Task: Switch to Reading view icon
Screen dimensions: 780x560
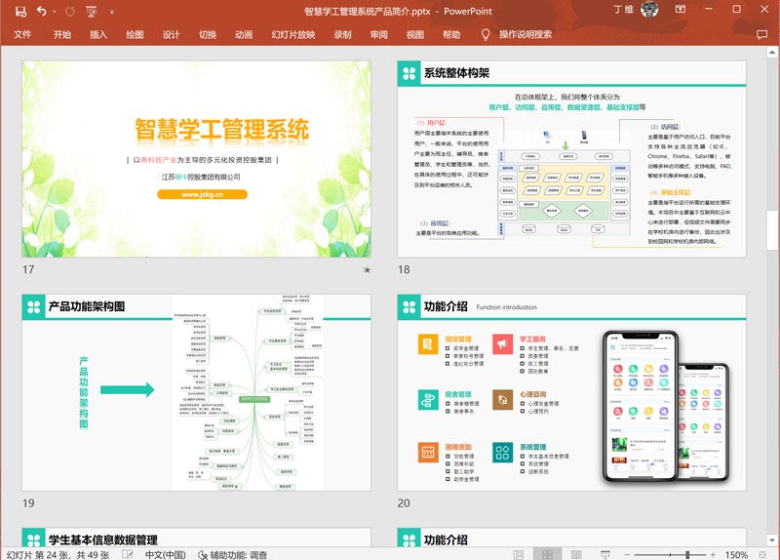Action: (x=576, y=554)
